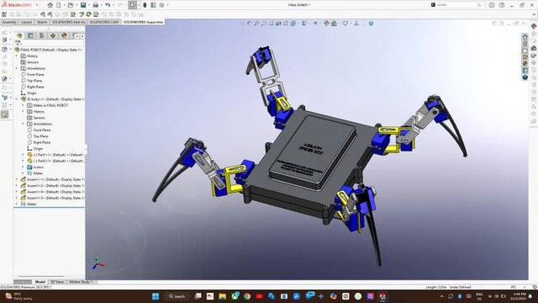Click the tree filter funnel icon
Viewport: 538px width, 303px height.
click(x=18, y=43)
